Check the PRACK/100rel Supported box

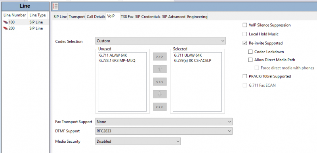pyautogui.click(x=245, y=76)
